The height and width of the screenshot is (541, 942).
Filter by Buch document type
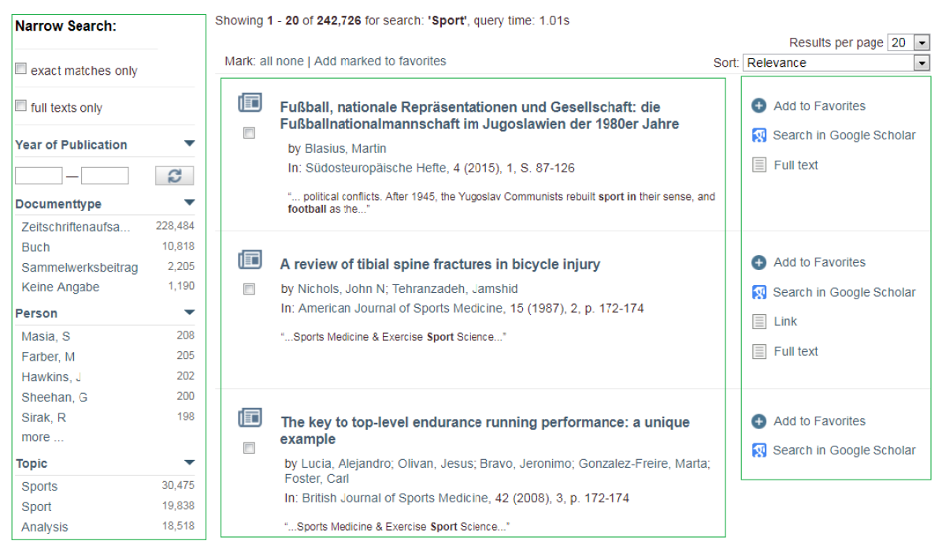pyautogui.click(x=35, y=246)
